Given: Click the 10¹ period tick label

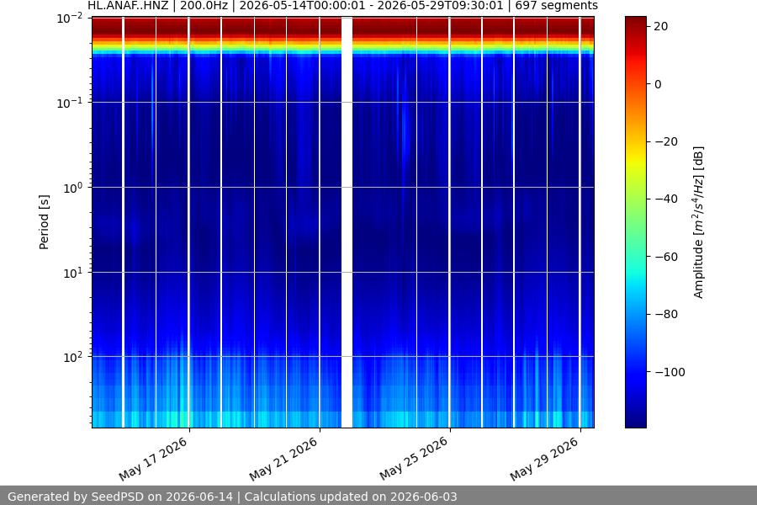Looking at the screenshot, I should 73,273.
